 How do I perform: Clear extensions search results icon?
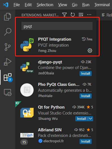81,15
